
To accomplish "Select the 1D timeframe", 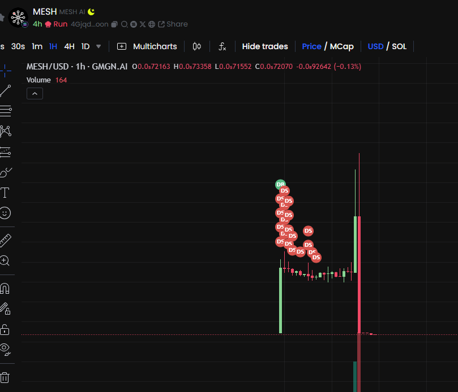I will [85, 46].
